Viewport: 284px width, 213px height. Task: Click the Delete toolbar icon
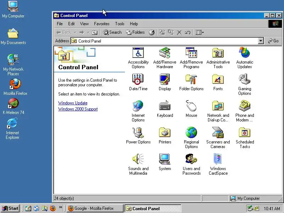coord(179,32)
